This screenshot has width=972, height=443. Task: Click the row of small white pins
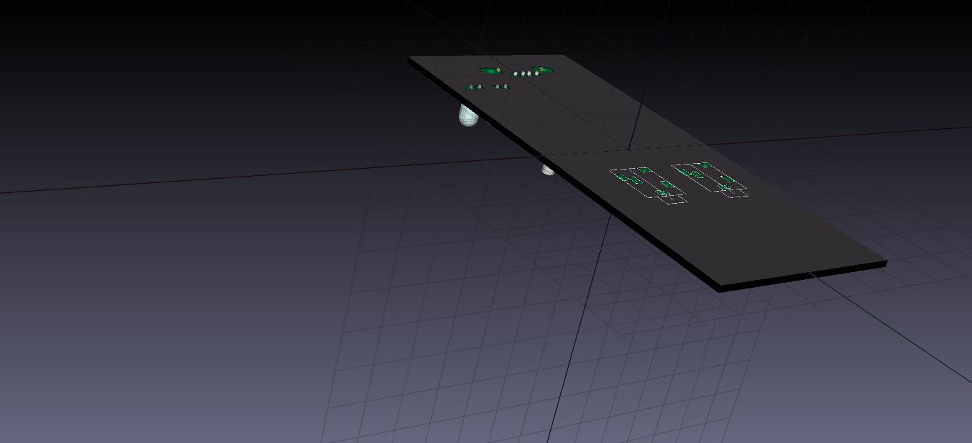tap(527, 73)
